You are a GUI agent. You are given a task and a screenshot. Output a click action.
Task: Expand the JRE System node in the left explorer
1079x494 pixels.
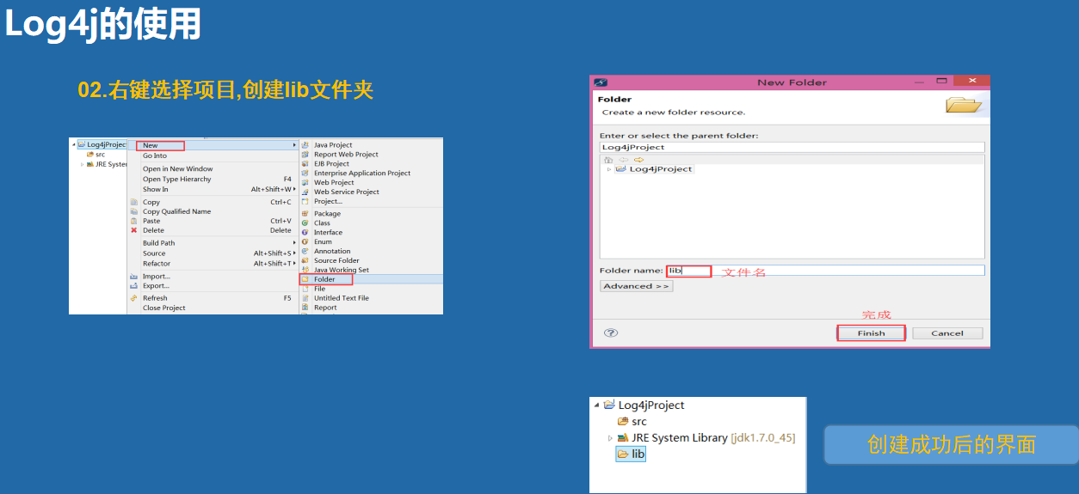click(x=83, y=164)
